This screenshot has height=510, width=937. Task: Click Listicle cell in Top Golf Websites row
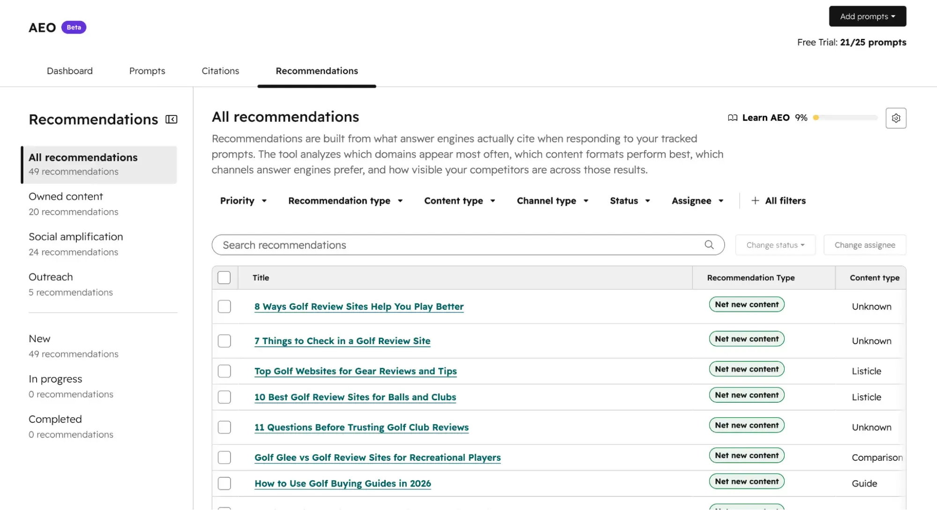866,371
